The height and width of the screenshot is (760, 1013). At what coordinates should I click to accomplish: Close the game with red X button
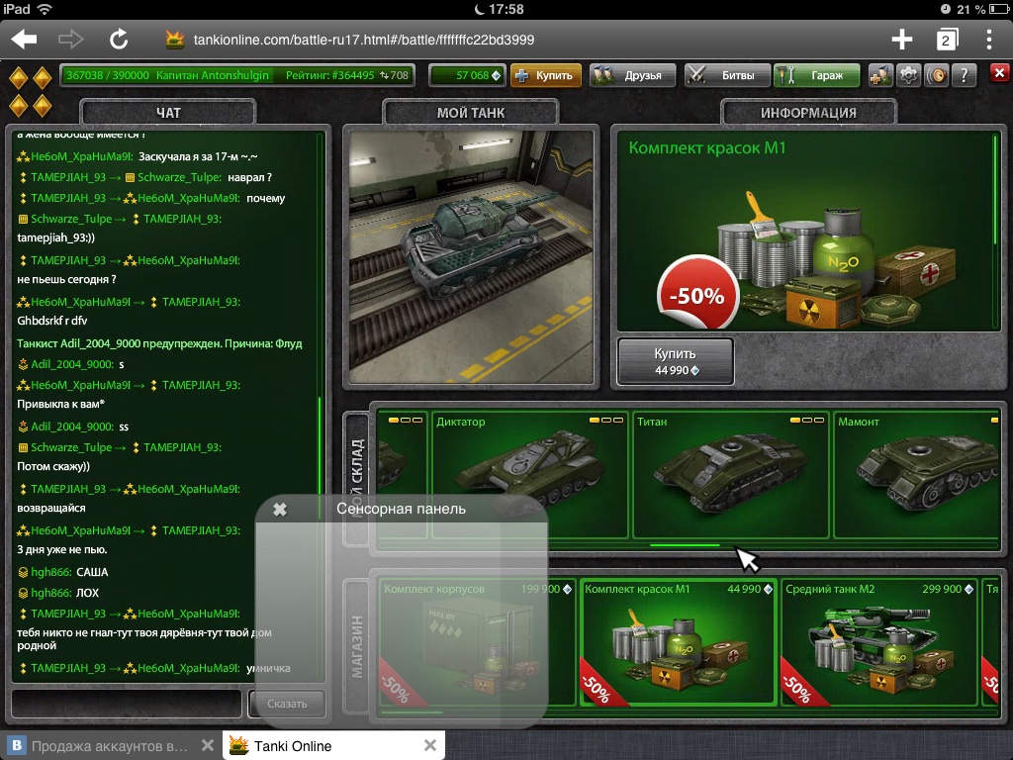(x=999, y=72)
